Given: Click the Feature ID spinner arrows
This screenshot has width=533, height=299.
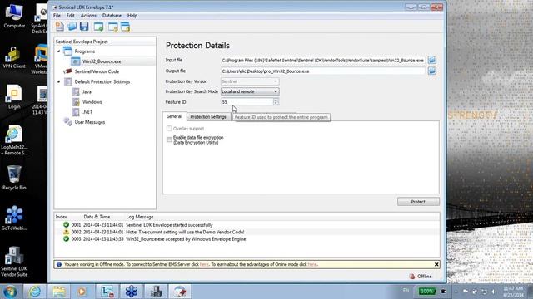Looking at the screenshot, I should click(x=276, y=101).
